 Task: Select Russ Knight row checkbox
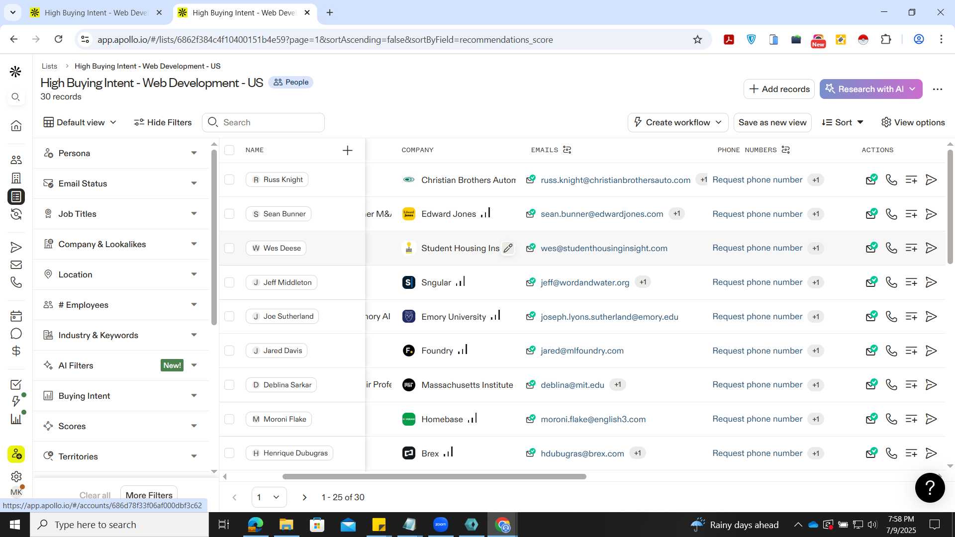(229, 179)
